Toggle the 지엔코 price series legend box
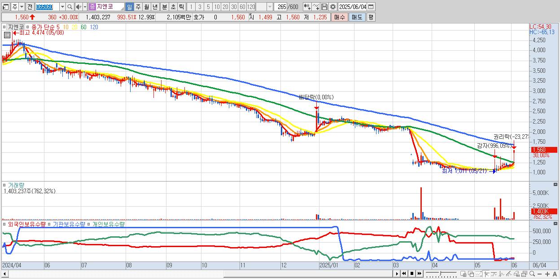Image resolution: width=560 pixels, height=279 pixels. coord(4,27)
